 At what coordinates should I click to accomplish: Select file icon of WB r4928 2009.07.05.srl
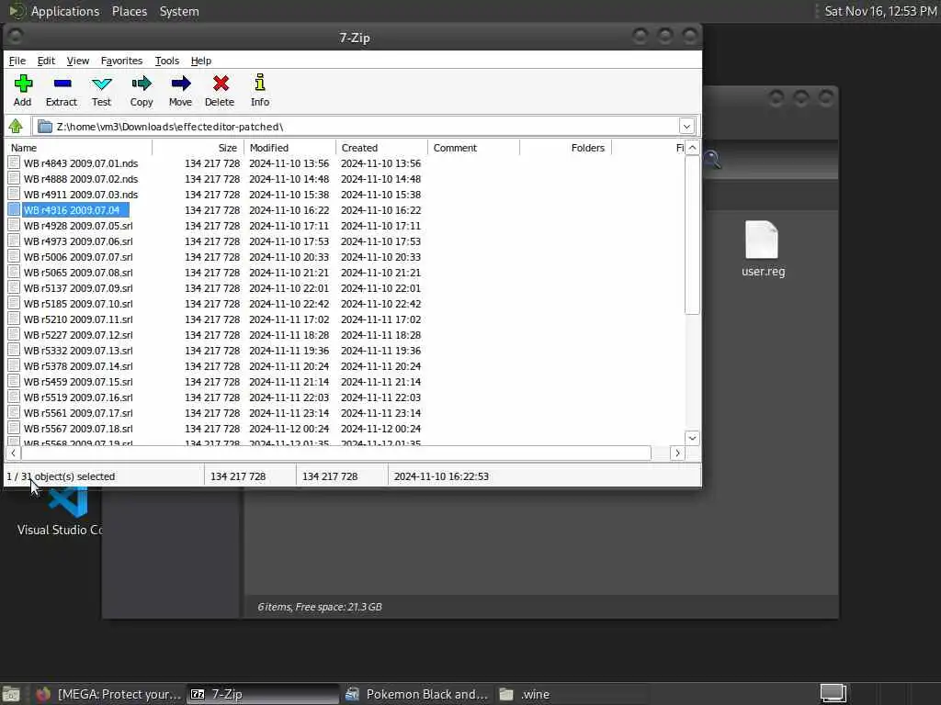point(14,226)
